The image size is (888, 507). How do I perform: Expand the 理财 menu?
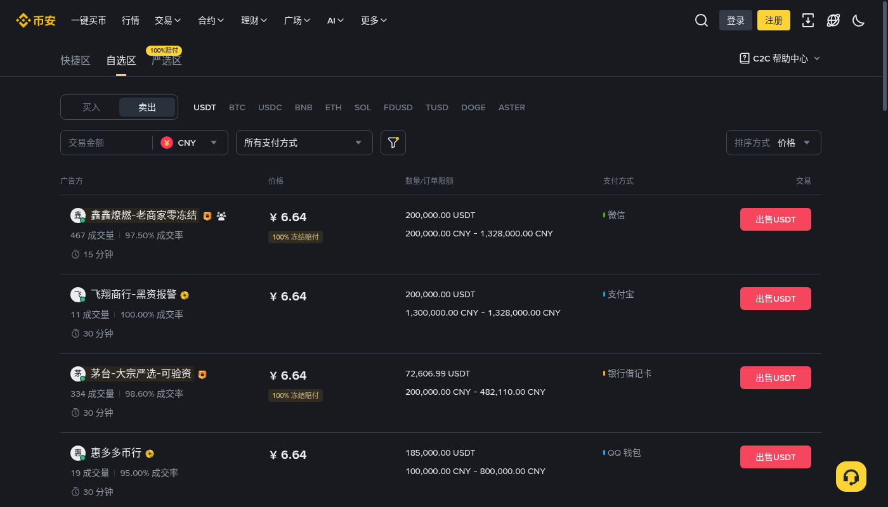click(254, 20)
